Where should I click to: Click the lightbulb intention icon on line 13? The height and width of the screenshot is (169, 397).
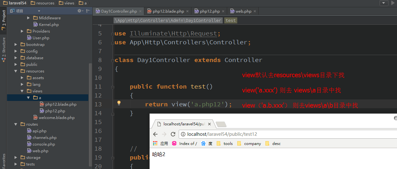click(119, 103)
